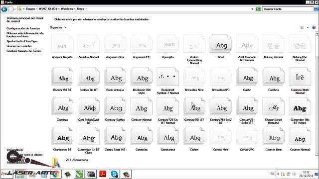The width and height of the screenshot is (319, 179).
Task: Open the Organizar dropdown menu
Action: point(58,27)
